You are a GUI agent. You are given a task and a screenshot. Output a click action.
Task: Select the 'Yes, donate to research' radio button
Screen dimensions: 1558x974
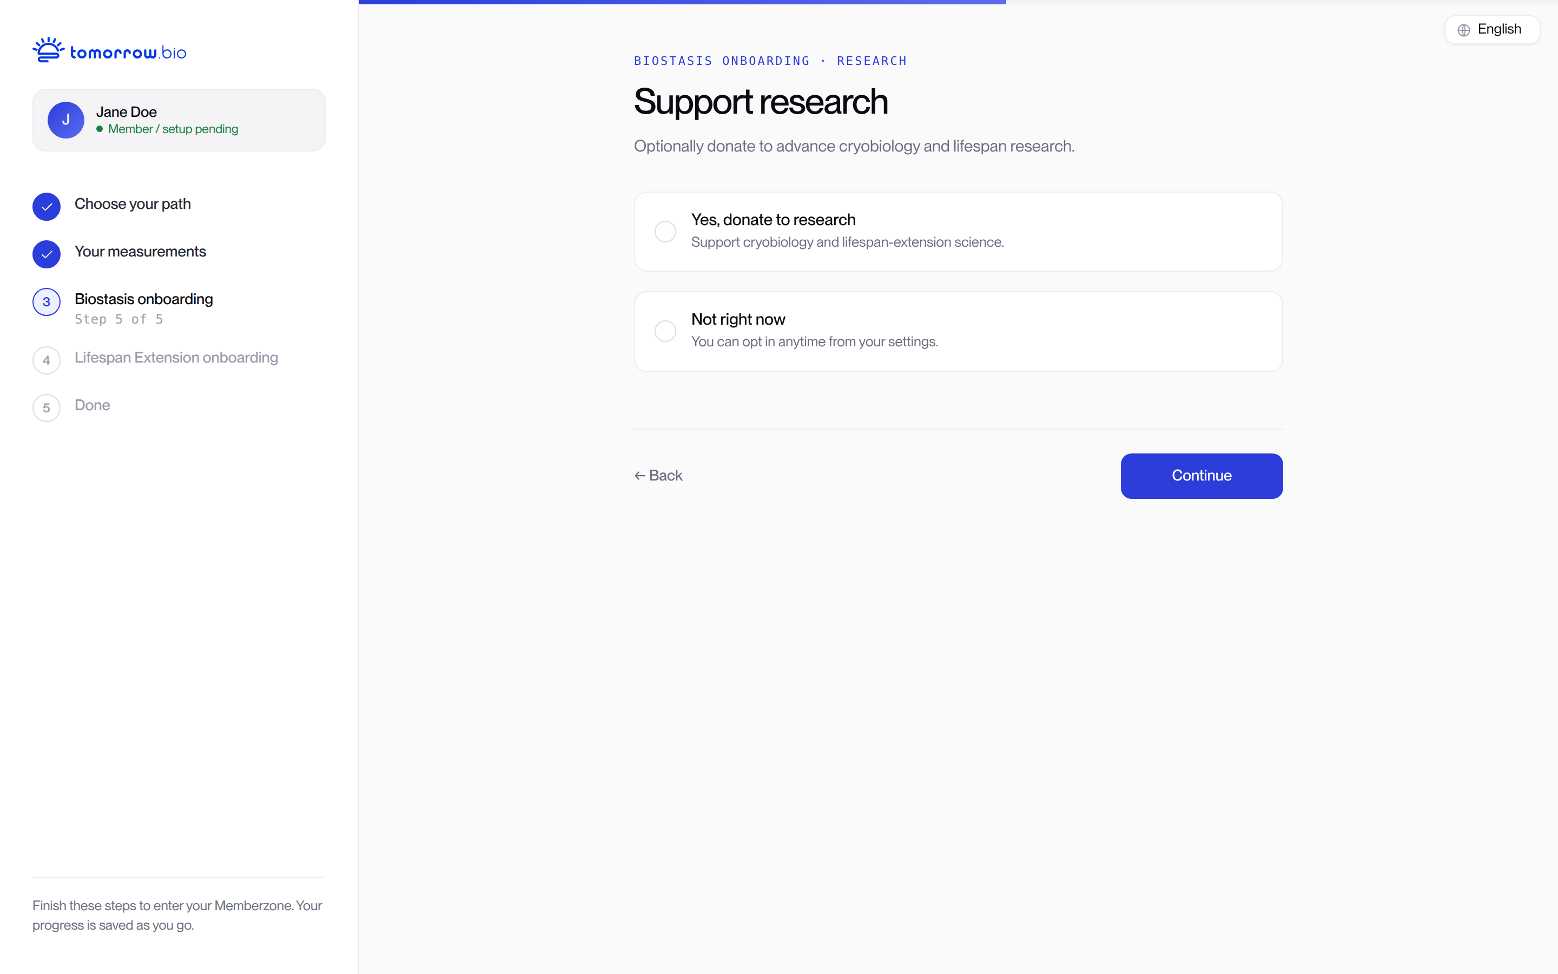(665, 231)
